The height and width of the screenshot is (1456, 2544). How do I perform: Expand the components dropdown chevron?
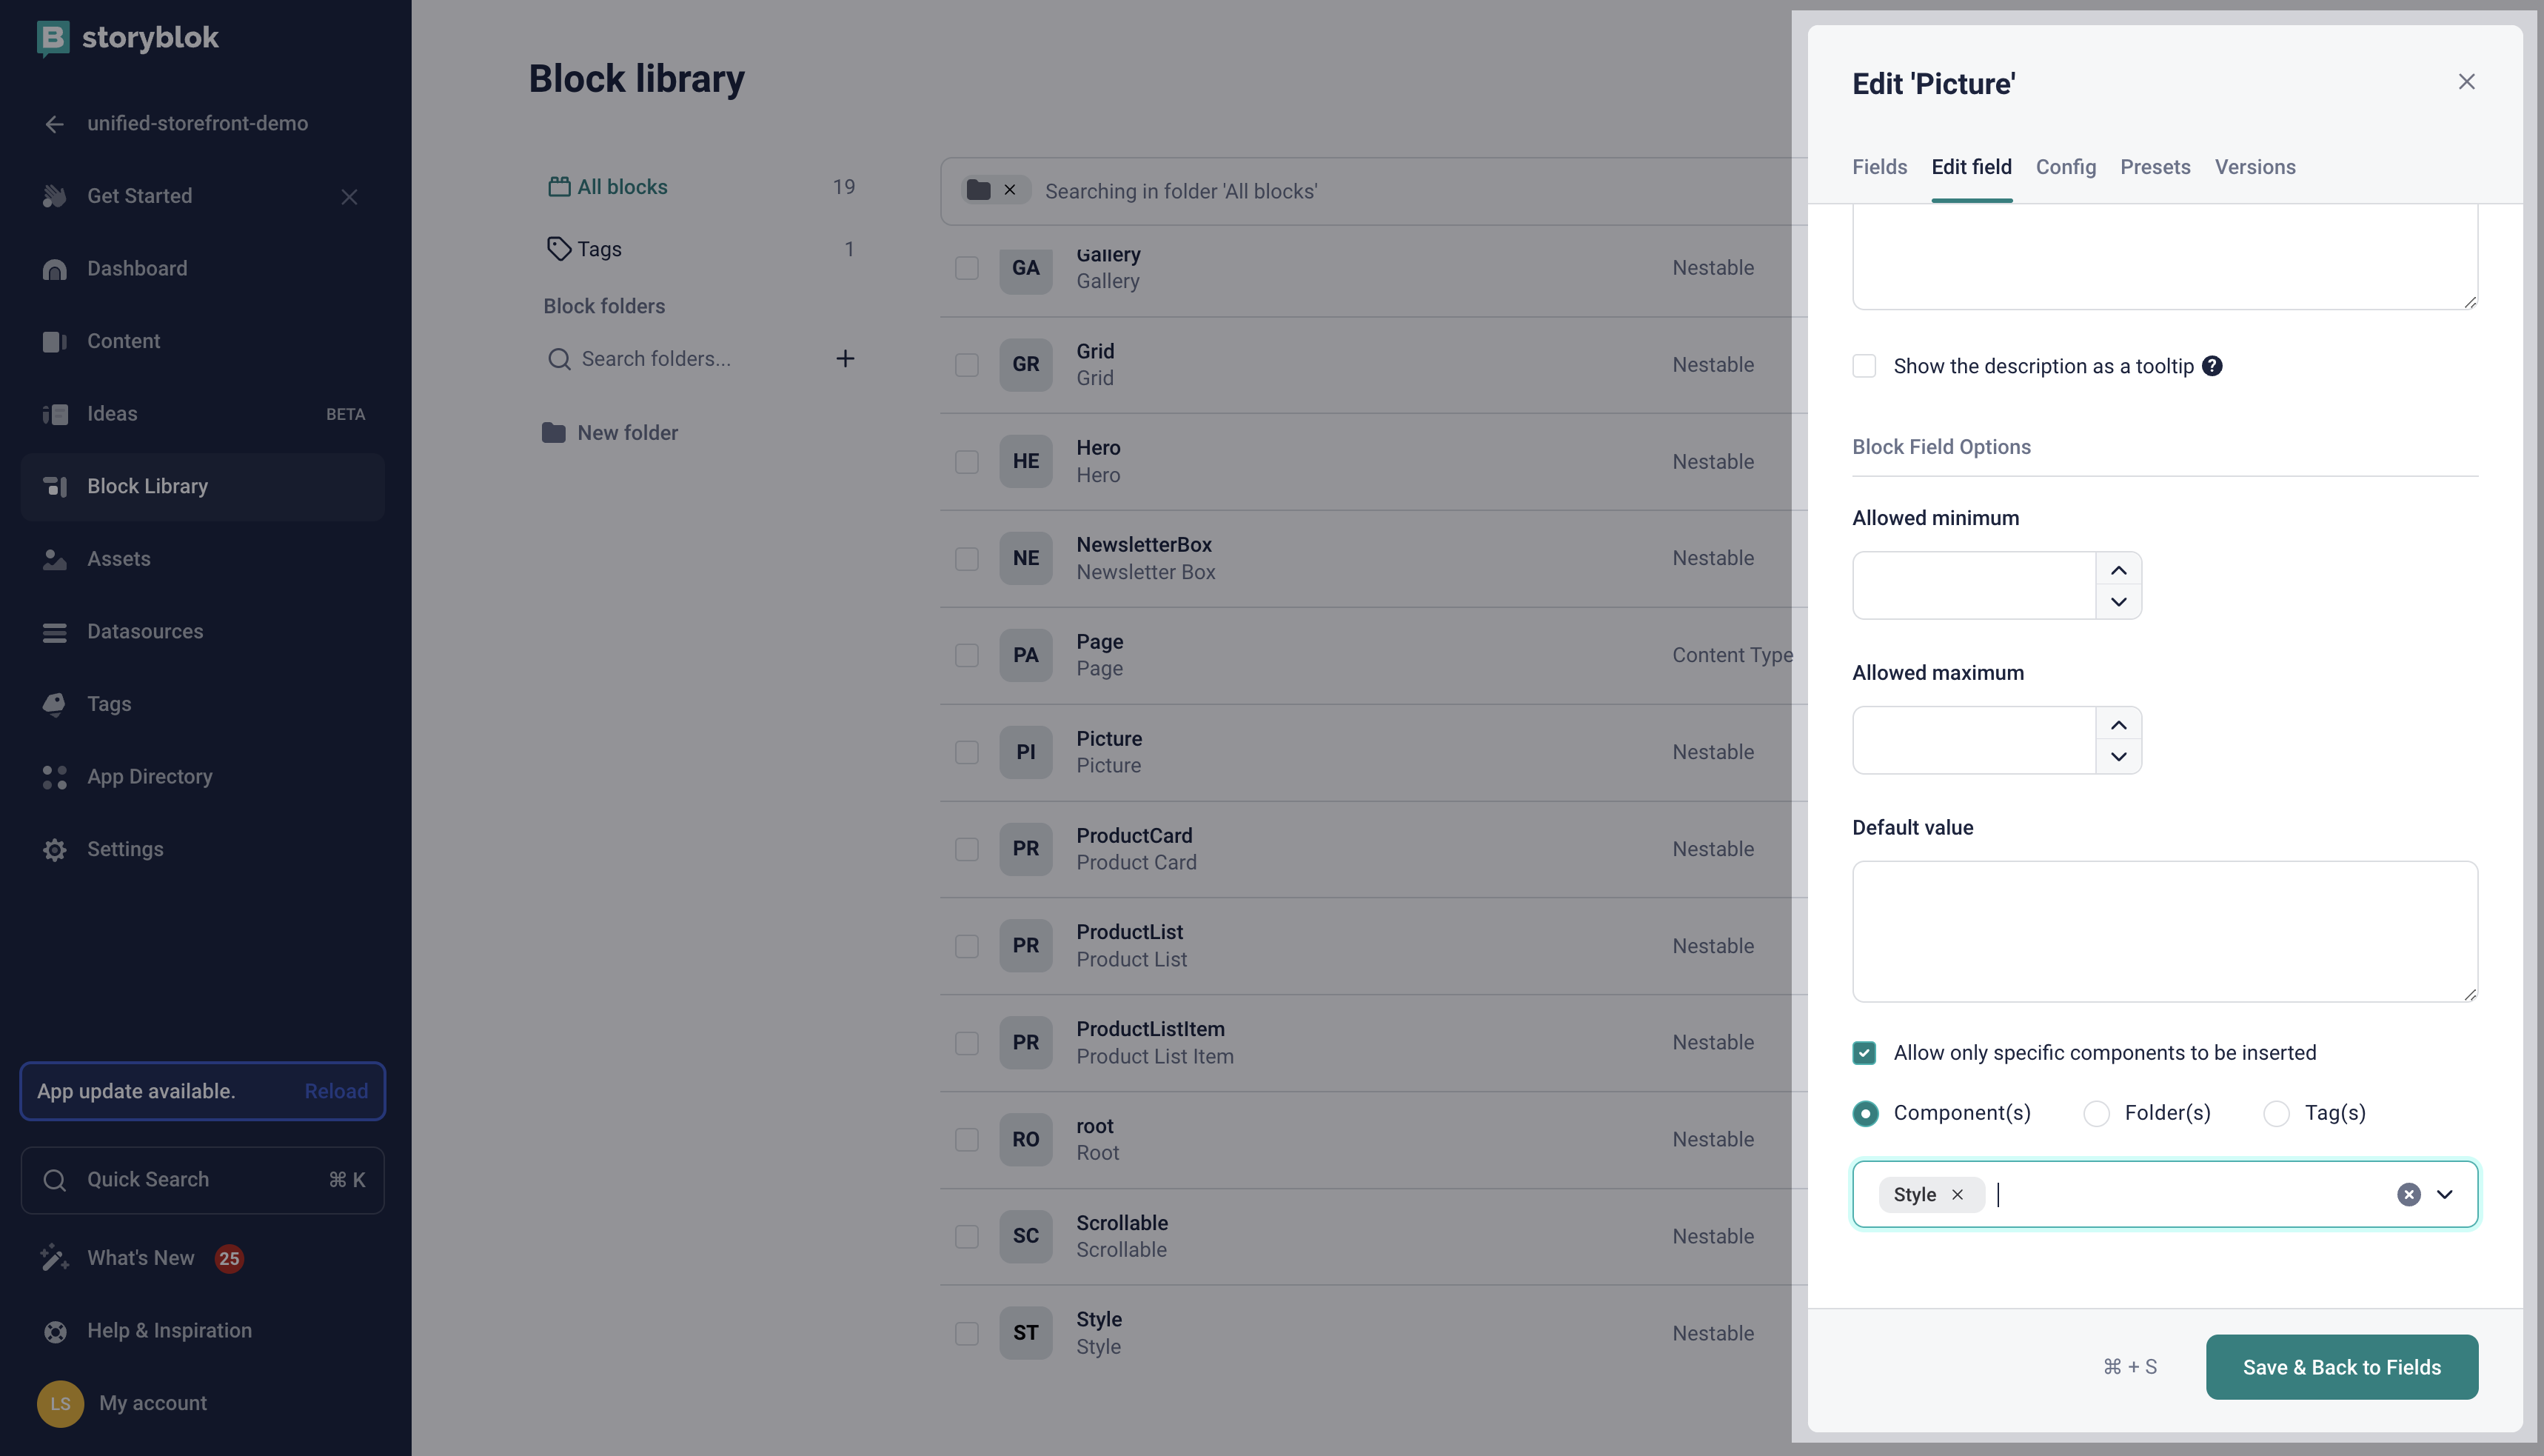tap(2444, 1195)
